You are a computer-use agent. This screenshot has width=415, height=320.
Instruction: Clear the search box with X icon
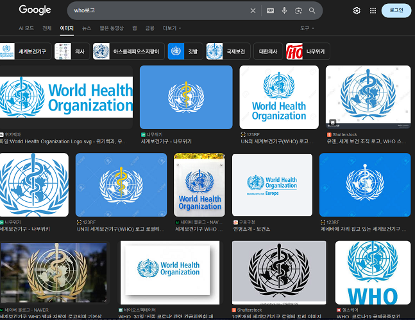point(253,11)
